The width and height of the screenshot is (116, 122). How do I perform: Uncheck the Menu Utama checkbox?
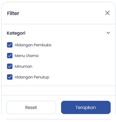[10, 56]
